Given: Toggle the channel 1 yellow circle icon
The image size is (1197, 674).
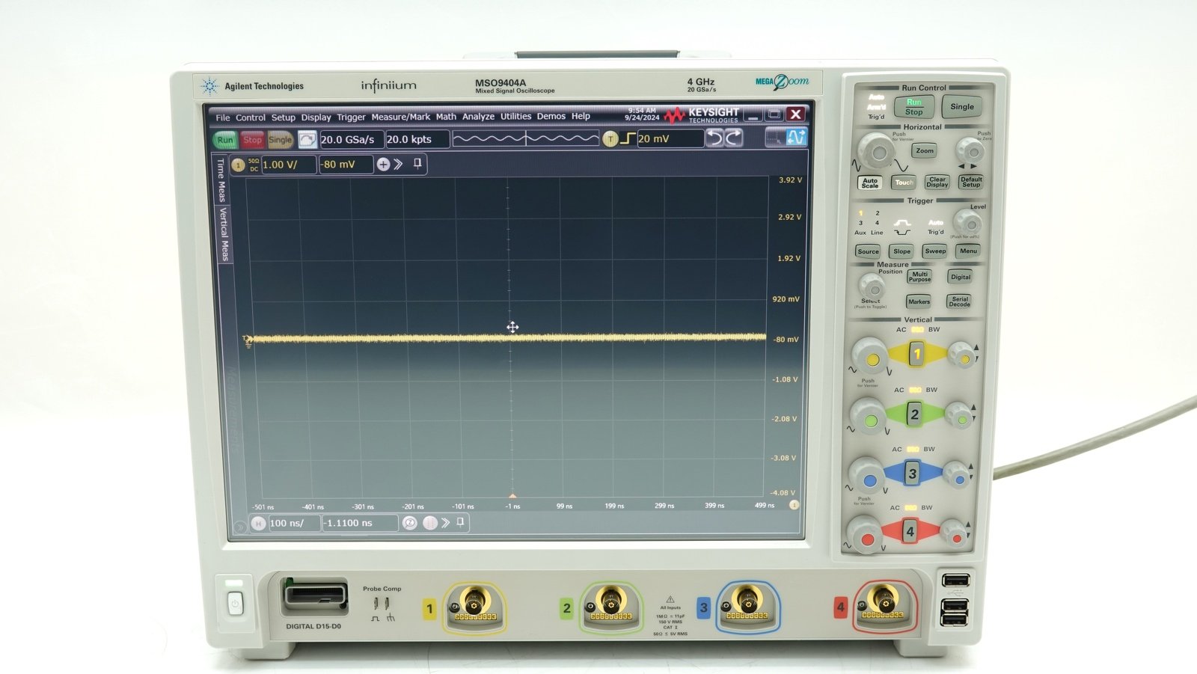Looking at the screenshot, I should click(238, 165).
